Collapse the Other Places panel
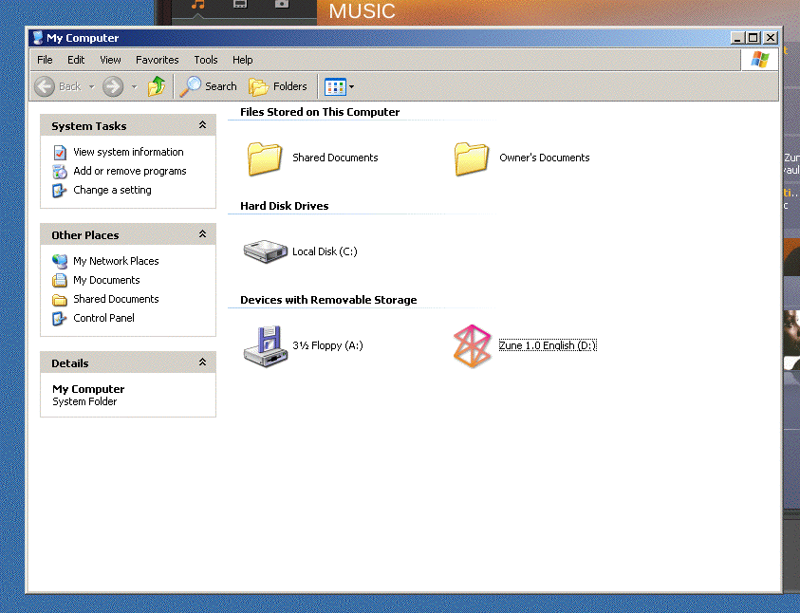Viewport: 800px width, 613px height. tap(202, 234)
